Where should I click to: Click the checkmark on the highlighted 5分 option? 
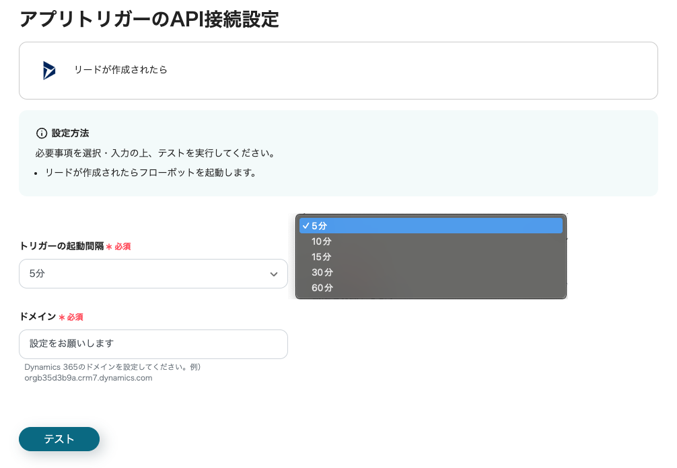point(306,226)
